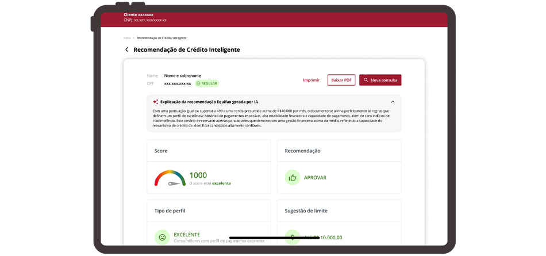Click the Tipo de perfil card heading
The image size is (546, 256).
pos(170,211)
